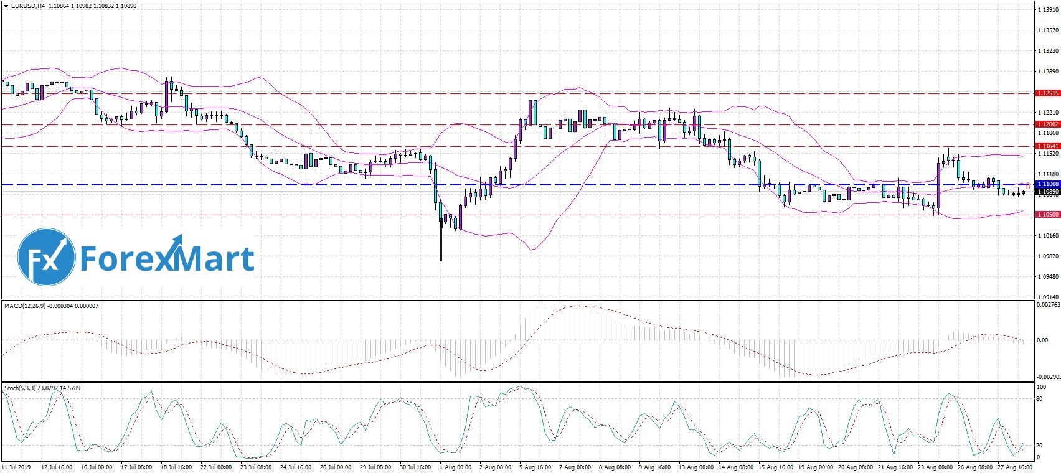This screenshot has height=473, width=1061.
Task: Select the red 1.12002 price level label
Action: (x=1047, y=124)
